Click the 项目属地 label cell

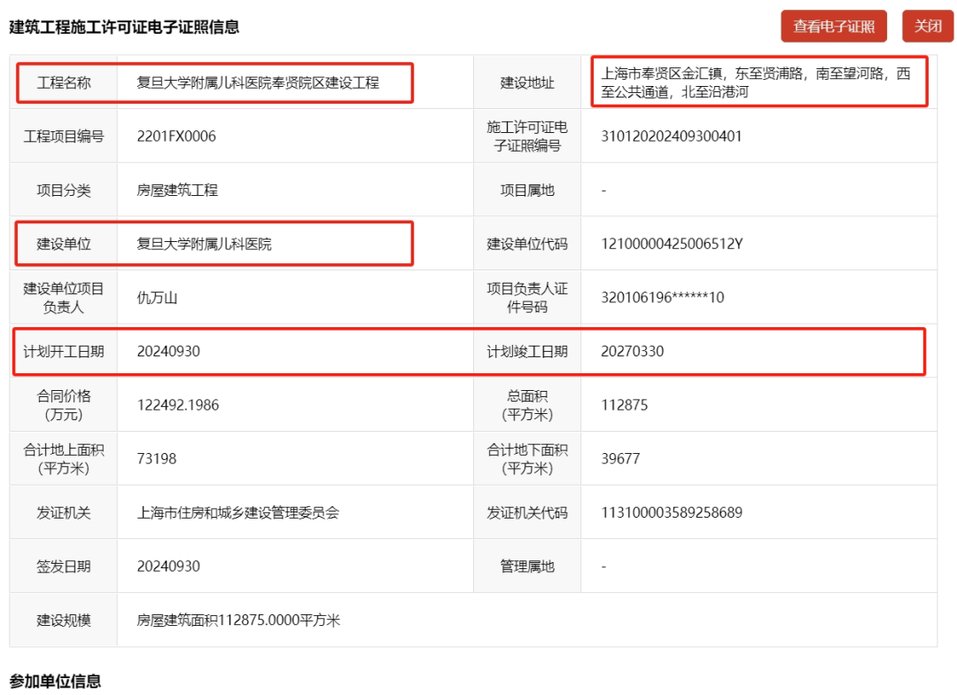pos(527,190)
